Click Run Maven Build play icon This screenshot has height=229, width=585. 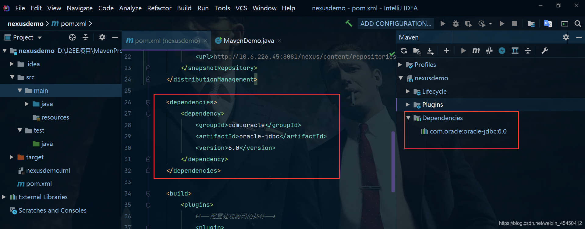click(463, 51)
